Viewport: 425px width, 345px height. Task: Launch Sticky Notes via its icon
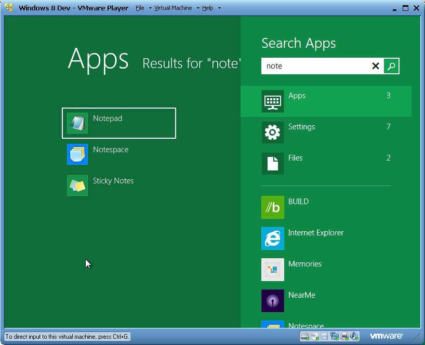(77, 185)
